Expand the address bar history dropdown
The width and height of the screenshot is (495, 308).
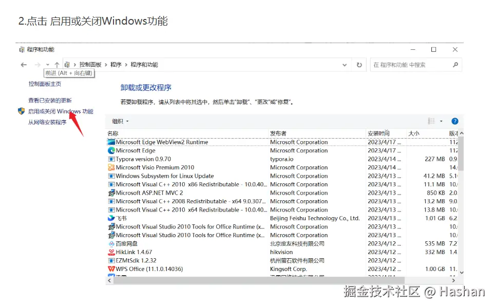click(345, 65)
